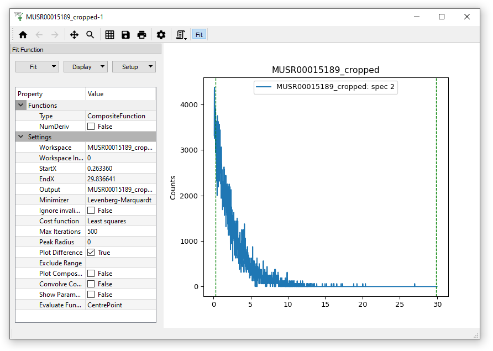Click the Home reset view icon
This screenshot has width=493, height=351.
point(23,35)
